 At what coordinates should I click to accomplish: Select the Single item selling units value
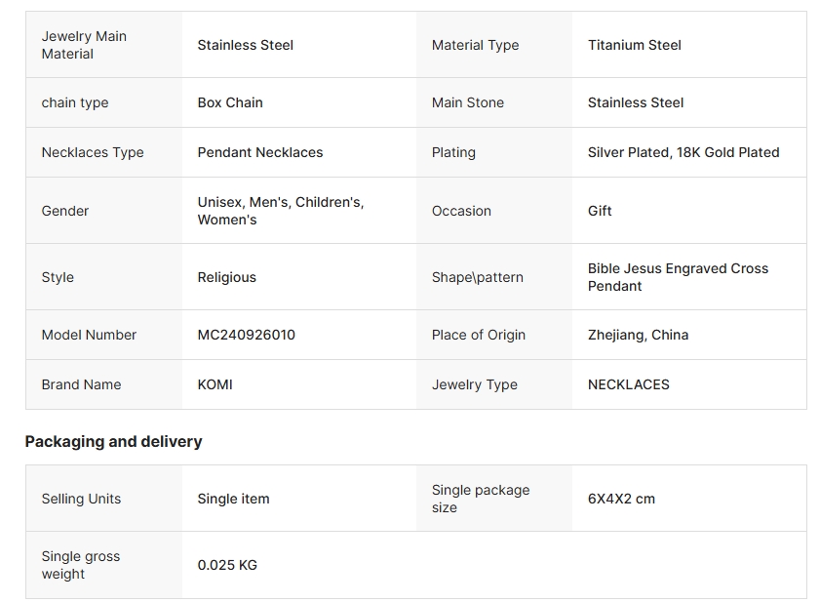233,499
